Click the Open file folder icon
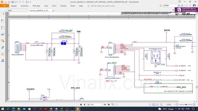This screenshot has width=198, height=111. pyautogui.click(x=6, y=2)
